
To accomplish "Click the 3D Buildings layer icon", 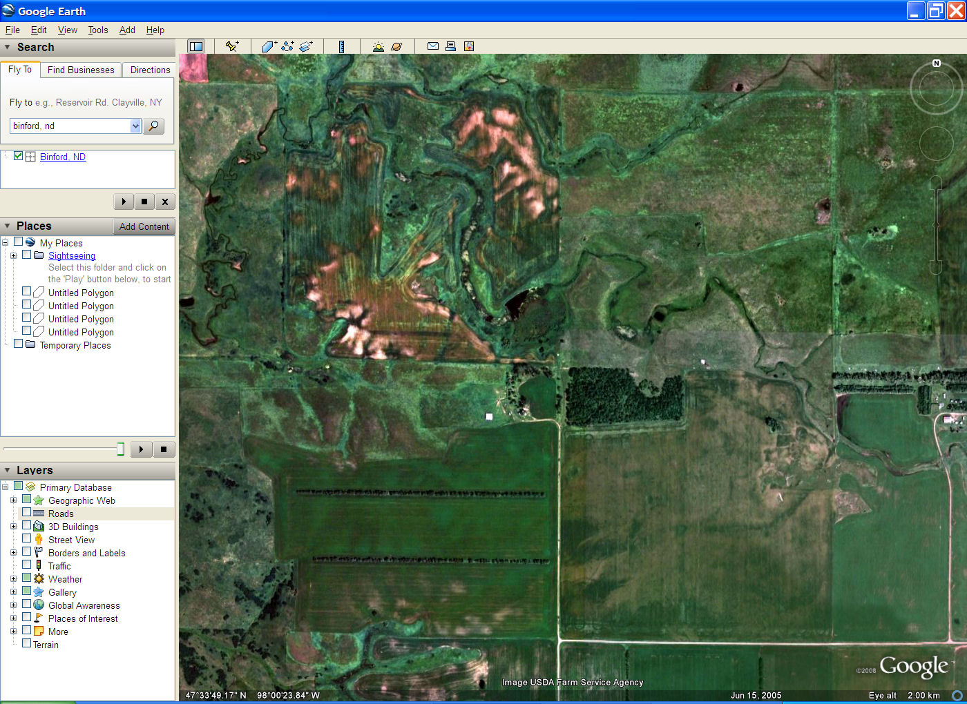I will (39, 527).
